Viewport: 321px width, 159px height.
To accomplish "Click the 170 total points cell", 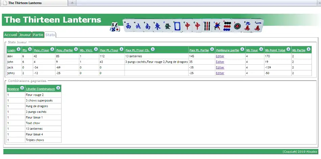I will point(278,56).
